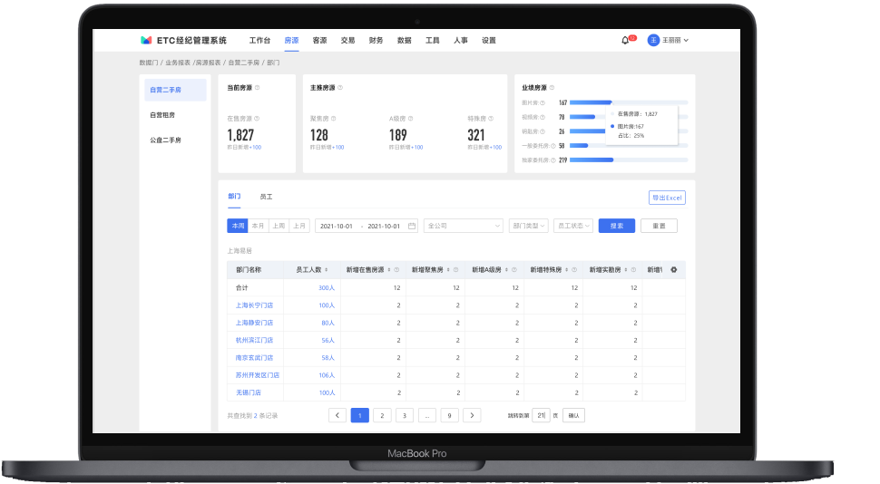Screen dimensions: 880x484
Task: Click the 独家委托房 progress bar
Action: coord(629,160)
